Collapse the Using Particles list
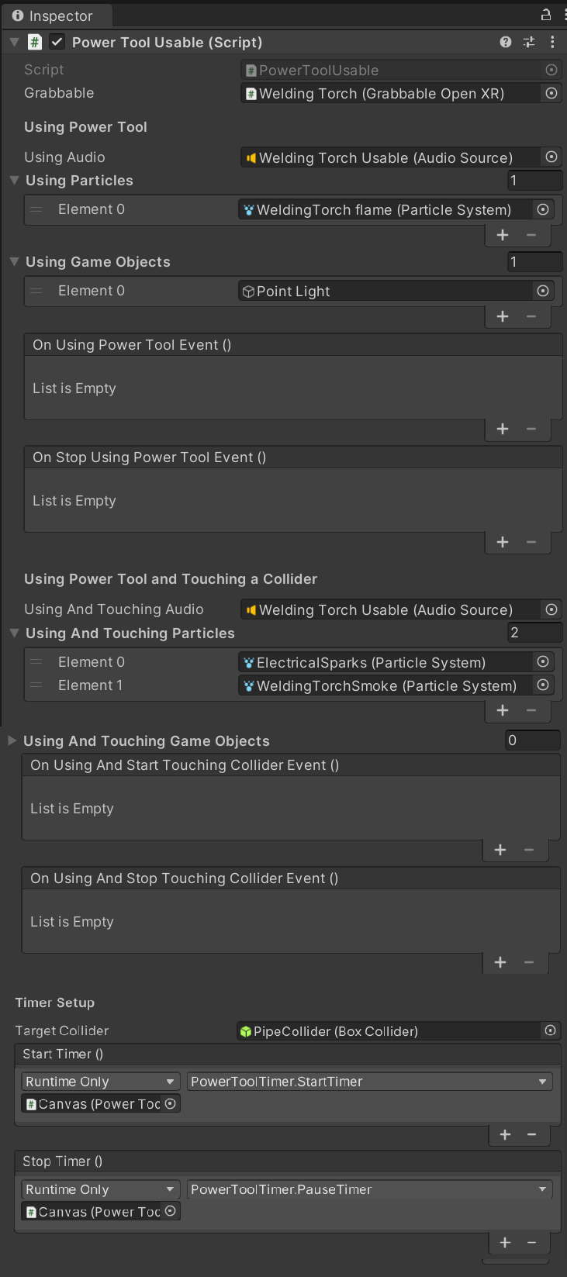Viewport: 567px width, 1277px height. coord(14,180)
